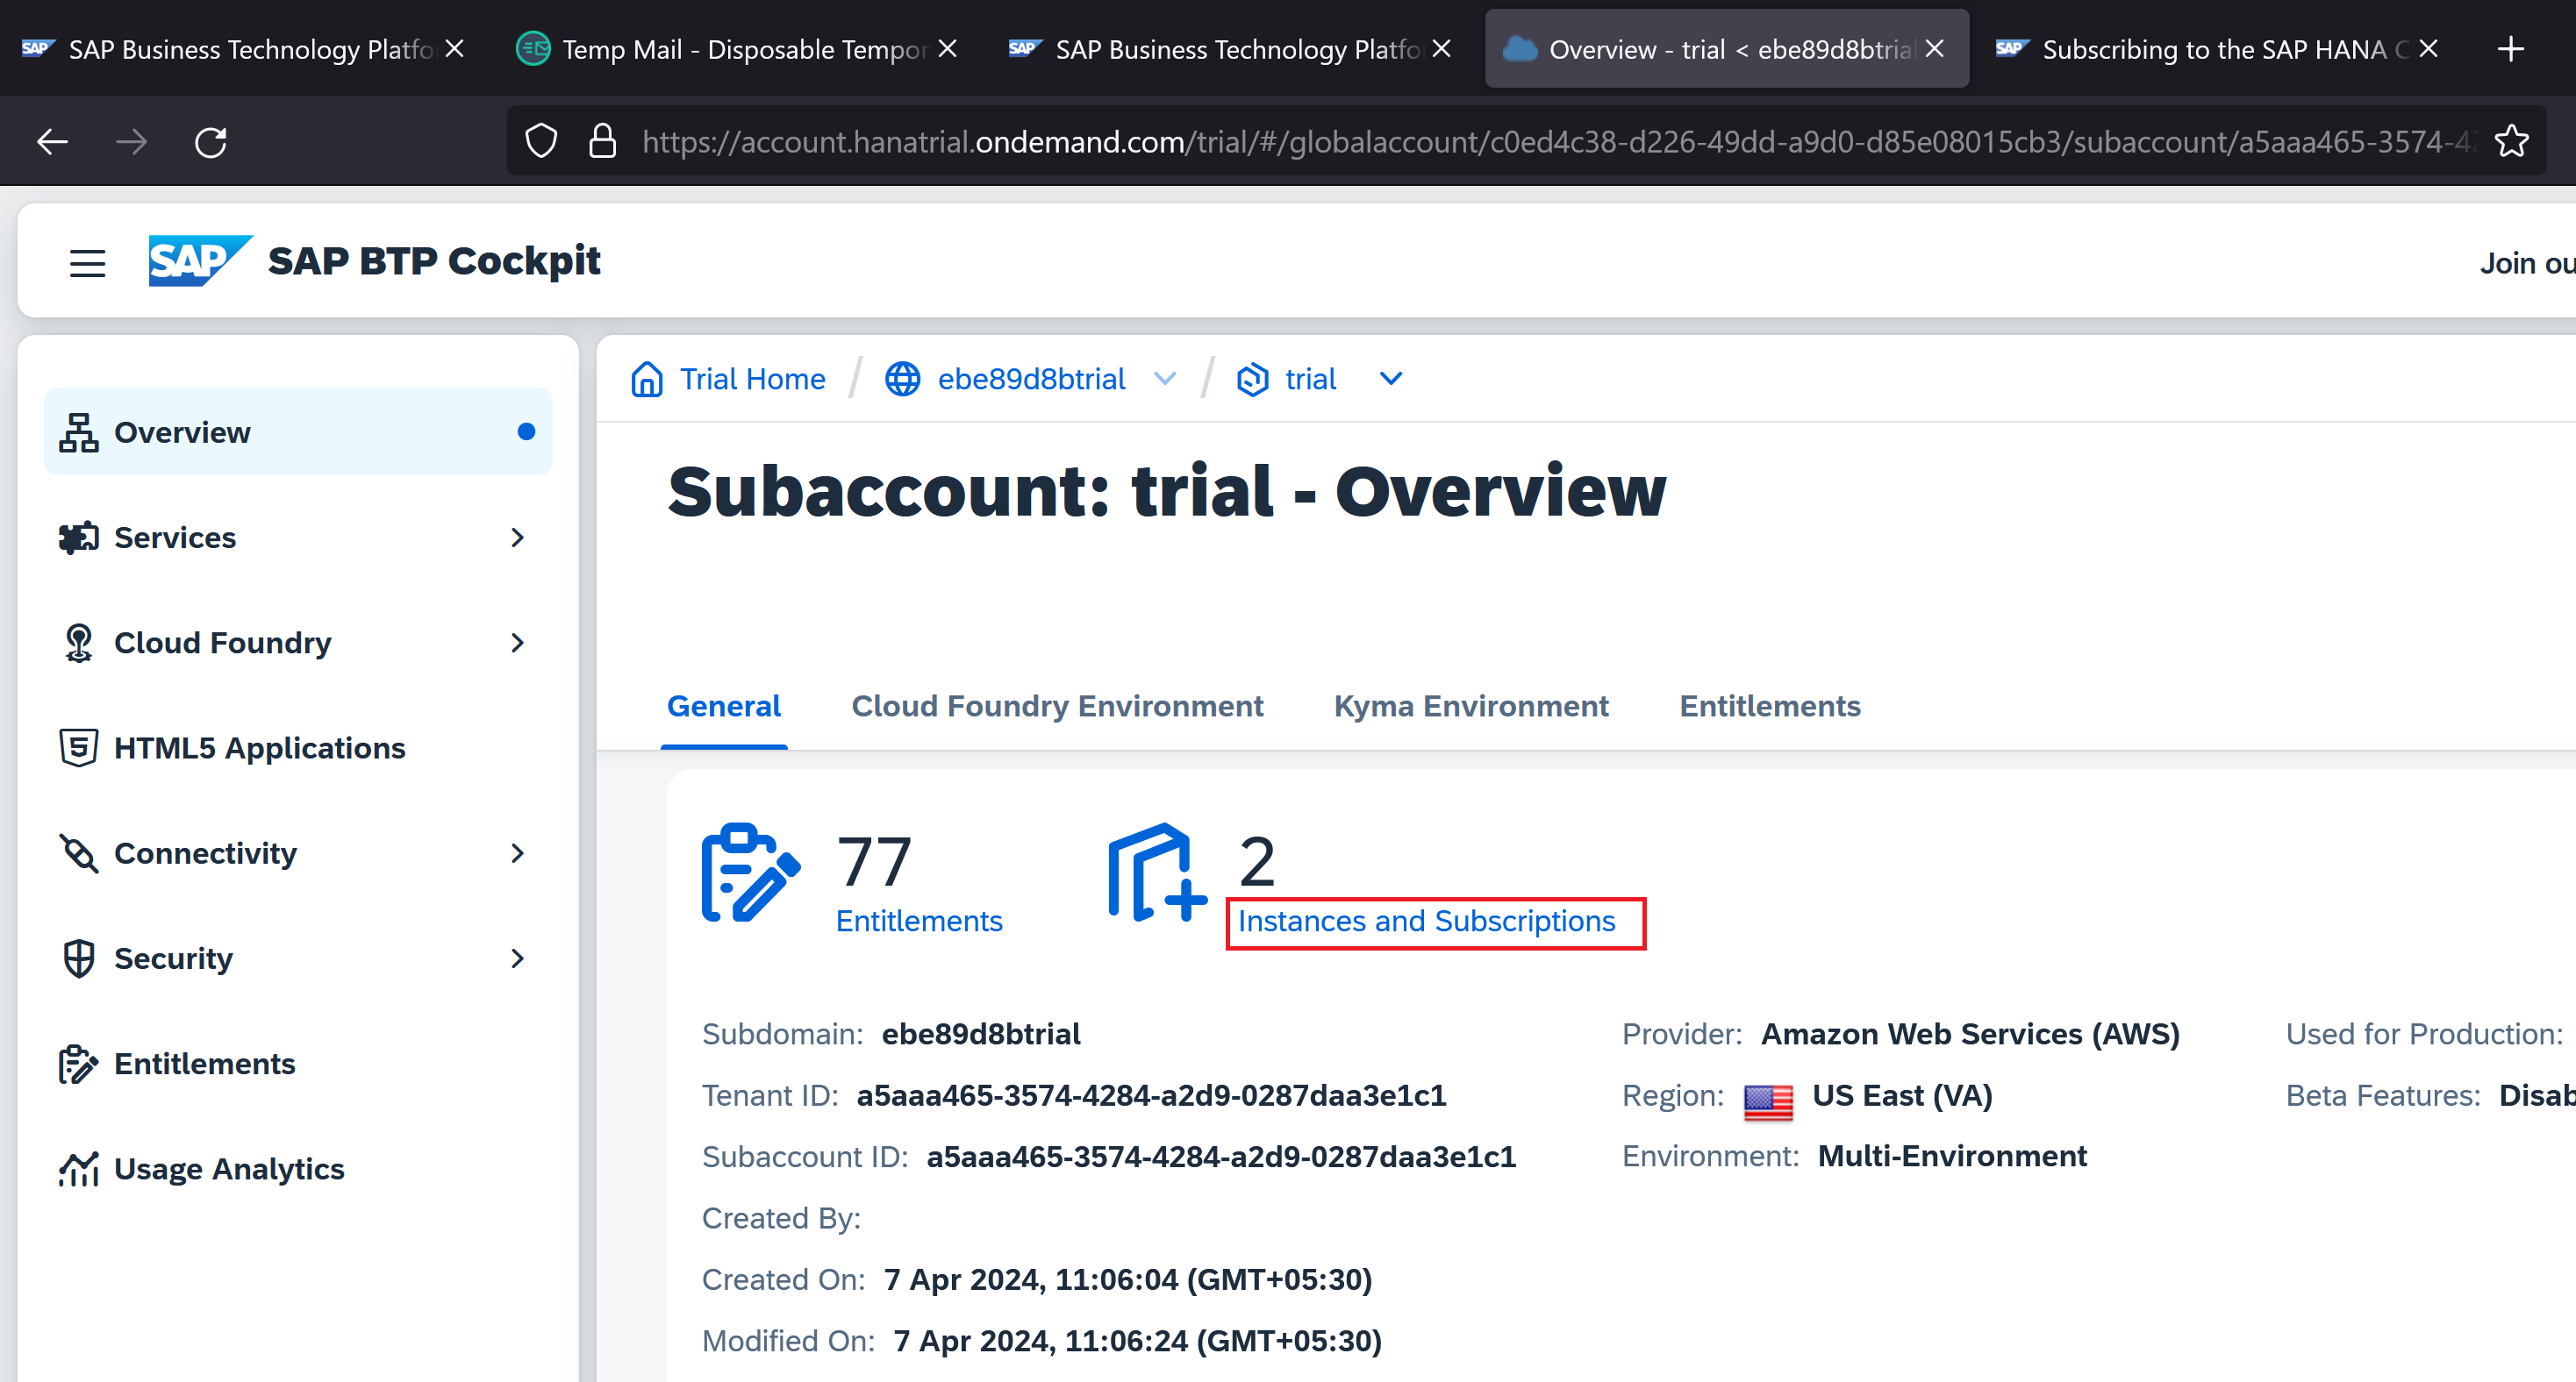Screen dimensions: 2576x1382
Task: Click the Entitlements clipboard icon tile
Action: coord(750,873)
